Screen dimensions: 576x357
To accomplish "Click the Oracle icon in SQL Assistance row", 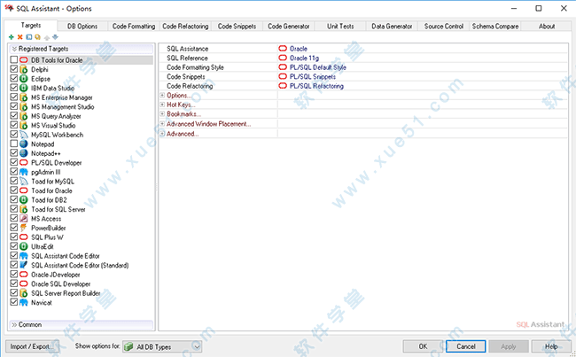I will coord(283,49).
